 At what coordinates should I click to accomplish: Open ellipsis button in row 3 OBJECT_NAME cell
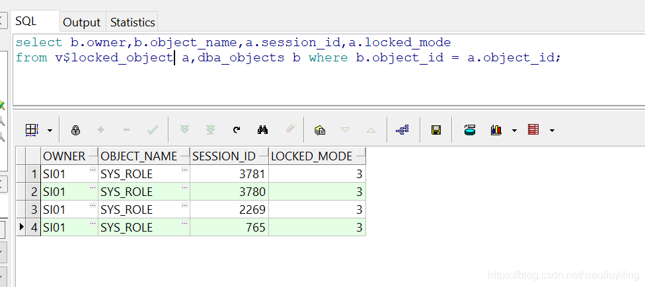pyautogui.click(x=184, y=205)
